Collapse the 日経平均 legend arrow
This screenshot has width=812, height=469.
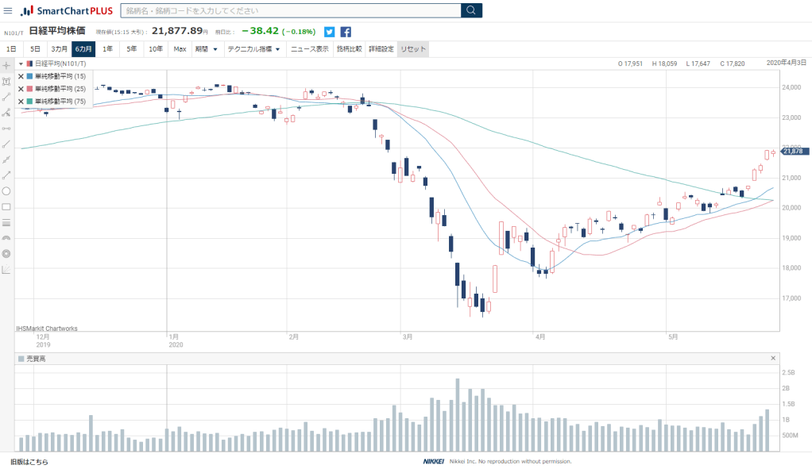[21, 63]
